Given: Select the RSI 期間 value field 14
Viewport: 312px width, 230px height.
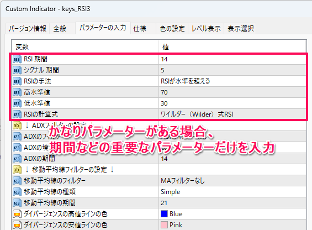Looking at the screenshot, I should click(232, 59).
